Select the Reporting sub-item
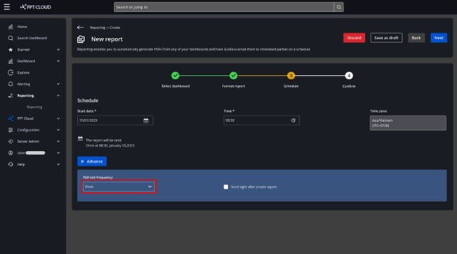The width and height of the screenshot is (457, 254). 34,107
